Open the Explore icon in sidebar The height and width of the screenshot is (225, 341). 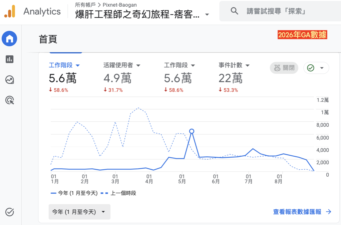click(x=10, y=80)
